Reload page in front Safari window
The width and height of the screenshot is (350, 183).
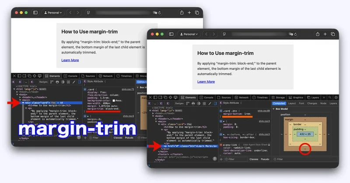tap(296, 34)
